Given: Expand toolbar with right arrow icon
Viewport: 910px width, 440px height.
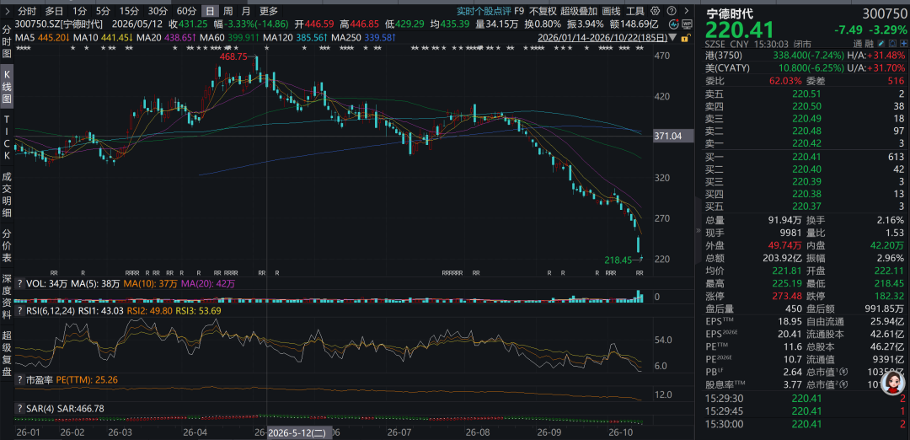Looking at the screenshot, I should [687, 10].
